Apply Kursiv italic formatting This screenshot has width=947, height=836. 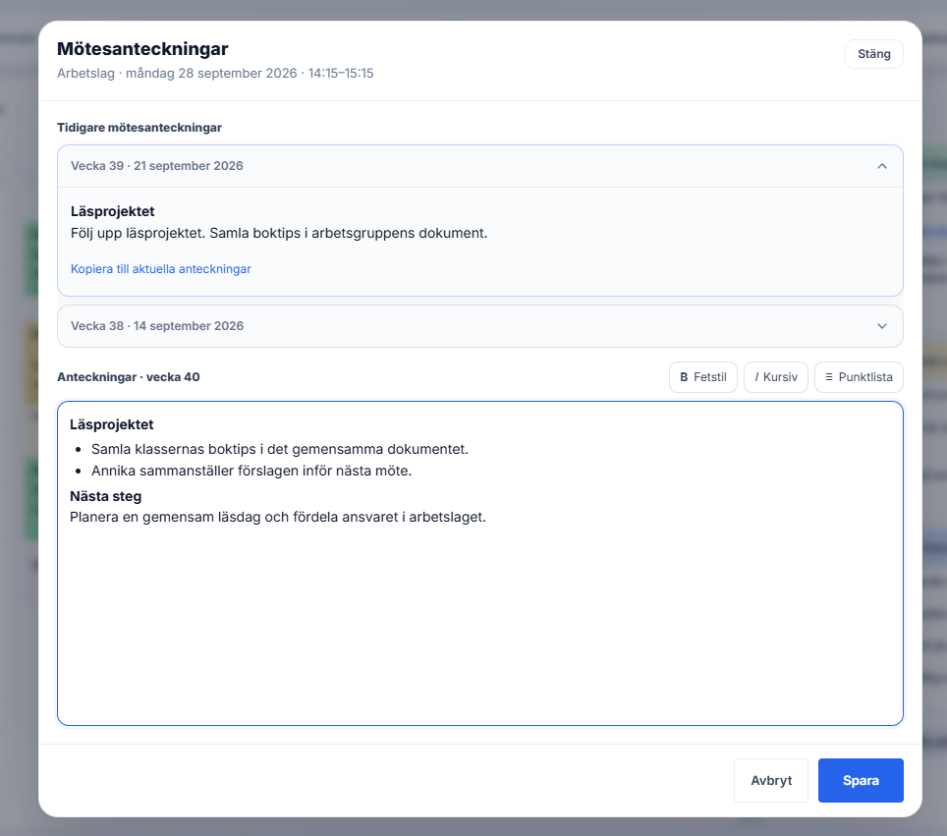[775, 377]
